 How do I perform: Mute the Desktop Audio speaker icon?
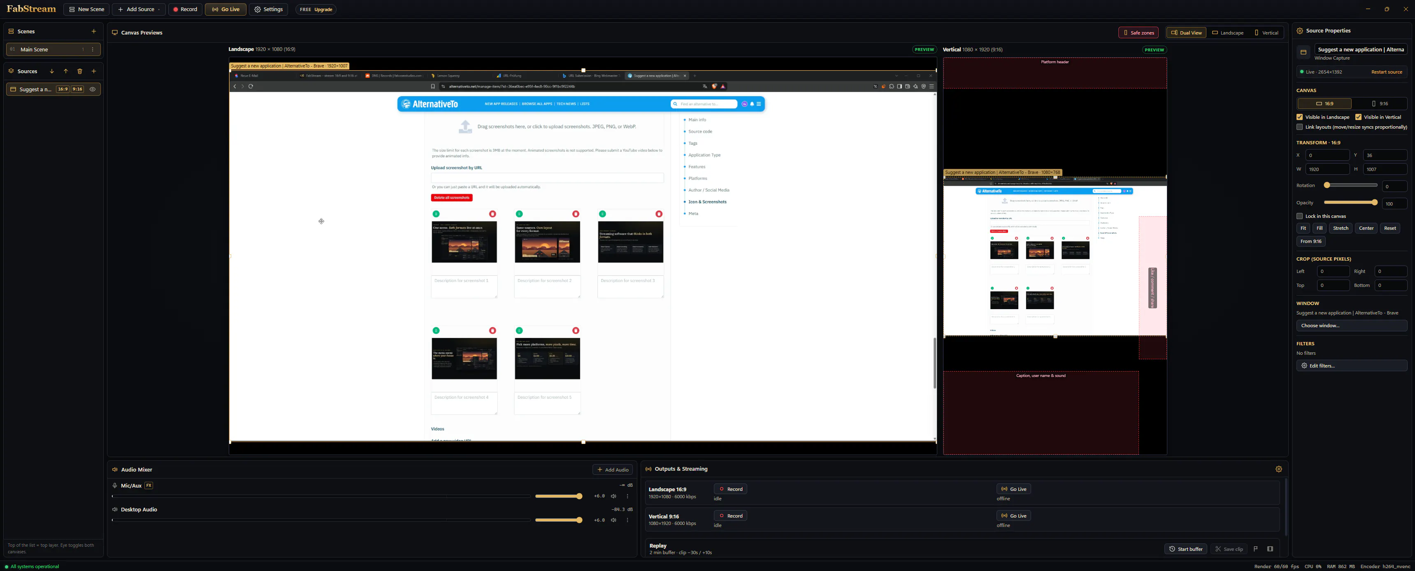[x=613, y=520]
